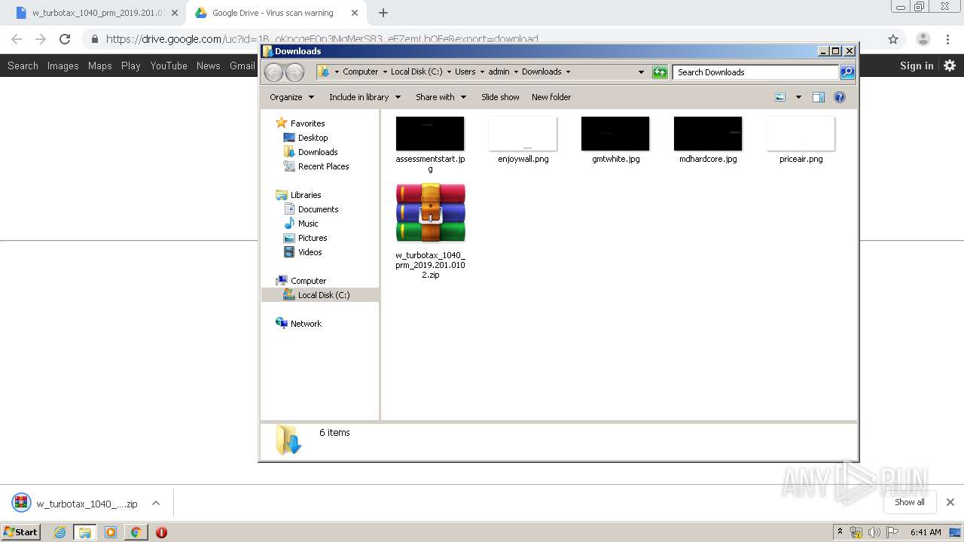Click Chrome reload page icon
Screen dimensions: 964x542
point(65,39)
